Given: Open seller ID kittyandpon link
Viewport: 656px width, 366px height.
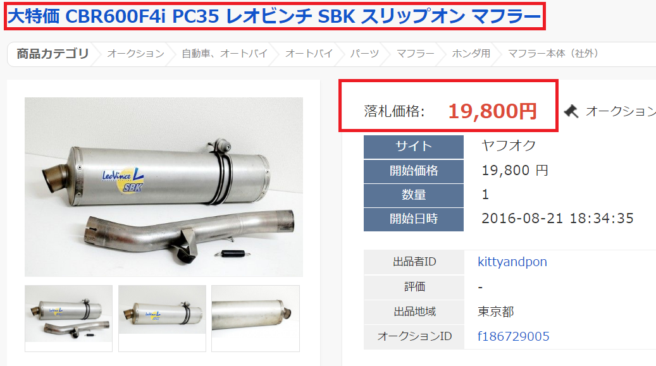Looking at the screenshot, I should tap(512, 262).
